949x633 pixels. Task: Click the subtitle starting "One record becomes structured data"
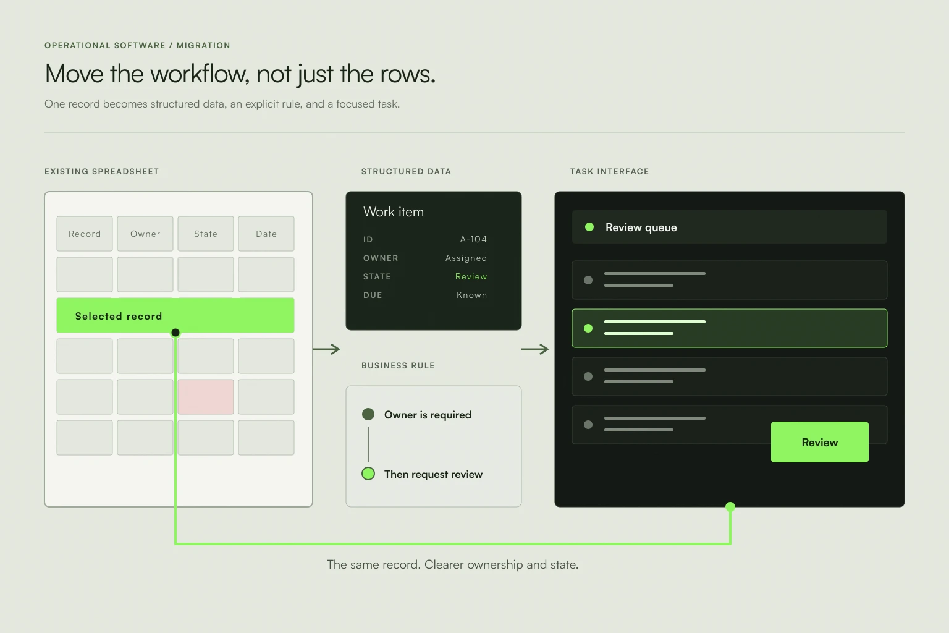[x=222, y=104]
